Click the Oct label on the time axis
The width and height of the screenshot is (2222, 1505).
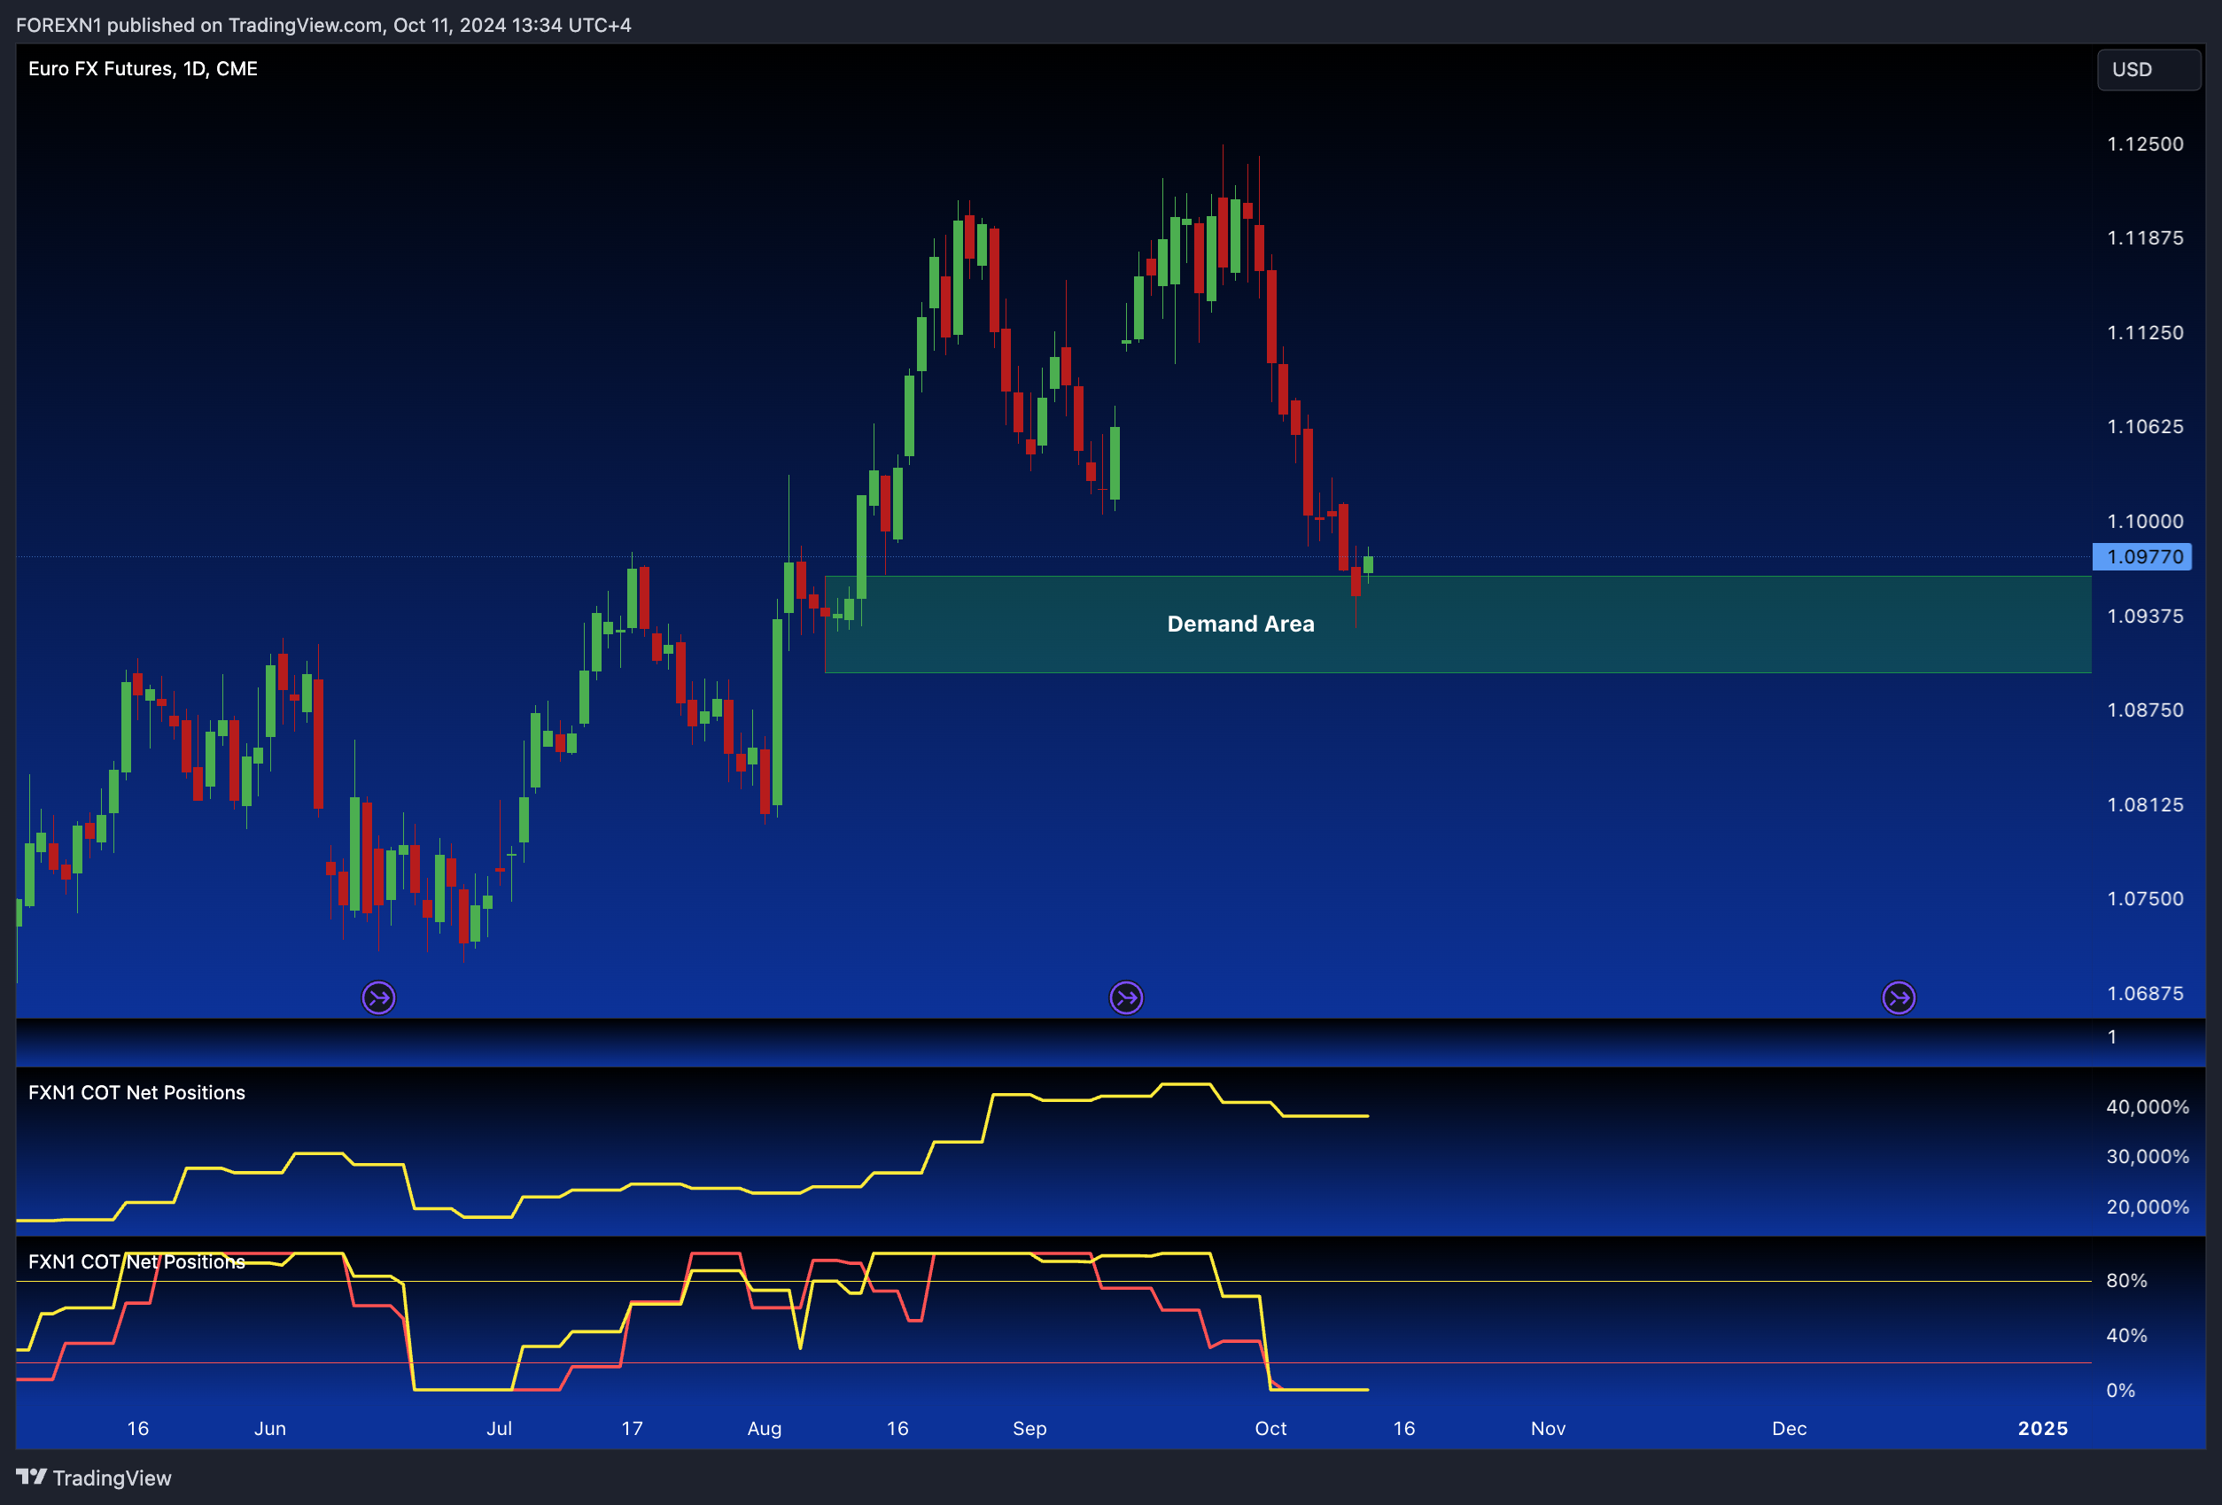click(1270, 1429)
